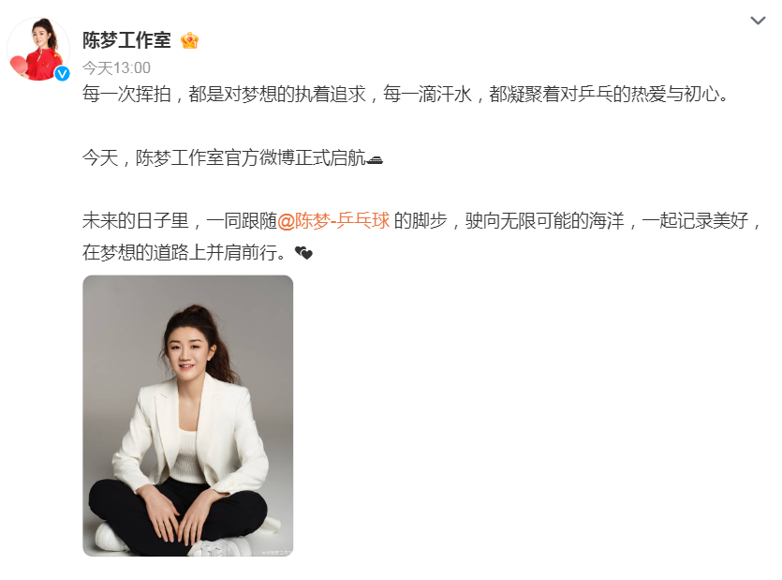782x580 pixels.
Task: Expand the post options chevron
Action: point(758,21)
